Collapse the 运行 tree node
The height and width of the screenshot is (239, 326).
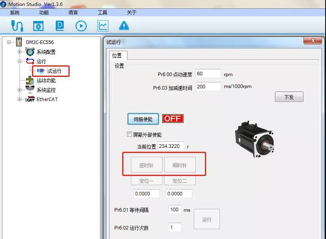click(19, 61)
